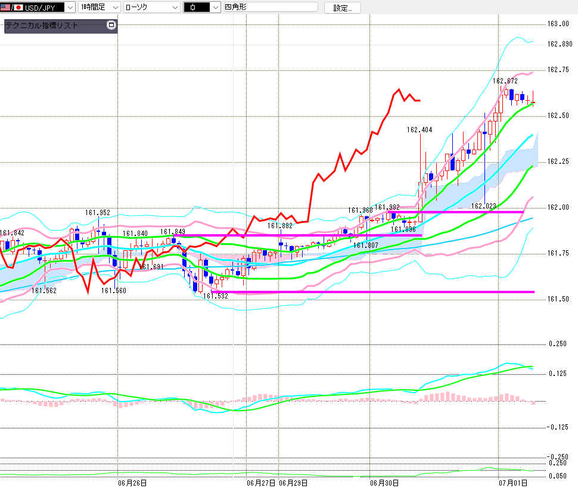Screen dimensions: 578x488
Task: Select the 06月30日 date marker on the time axis
Action: click(384, 483)
